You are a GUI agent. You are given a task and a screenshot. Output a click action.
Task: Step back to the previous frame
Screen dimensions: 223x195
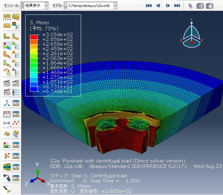tap(158, 6)
